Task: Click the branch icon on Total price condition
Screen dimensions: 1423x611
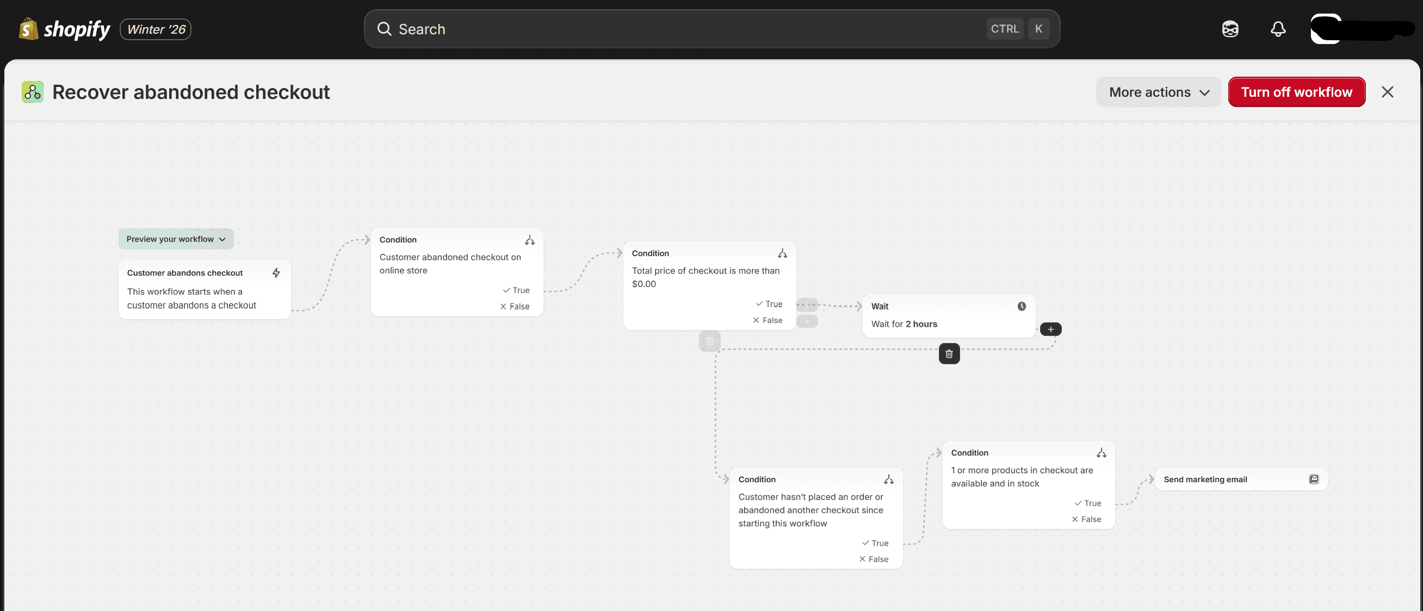Action: pyautogui.click(x=782, y=253)
